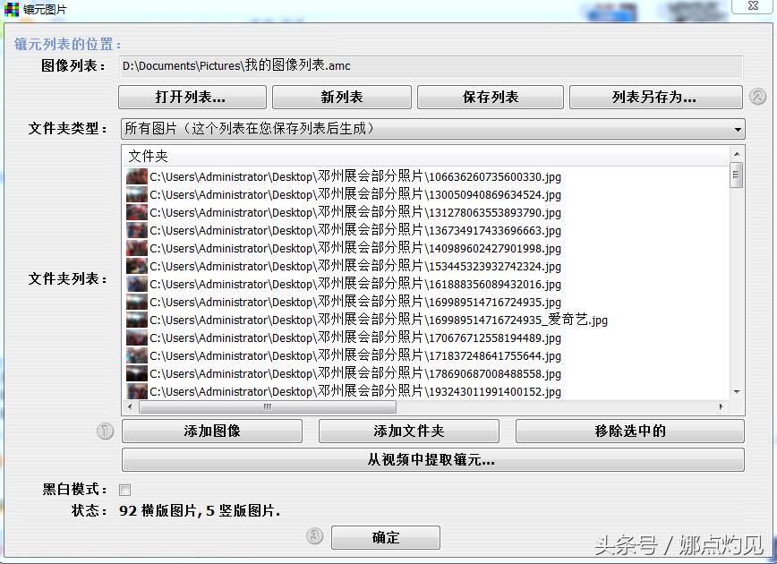Select the 169989514716724935_爱奇艺.jpg entry
The height and width of the screenshot is (564, 777).
(x=378, y=320)
